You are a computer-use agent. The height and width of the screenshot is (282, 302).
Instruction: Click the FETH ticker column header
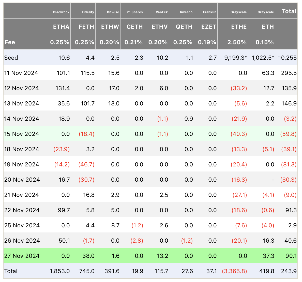86,27
